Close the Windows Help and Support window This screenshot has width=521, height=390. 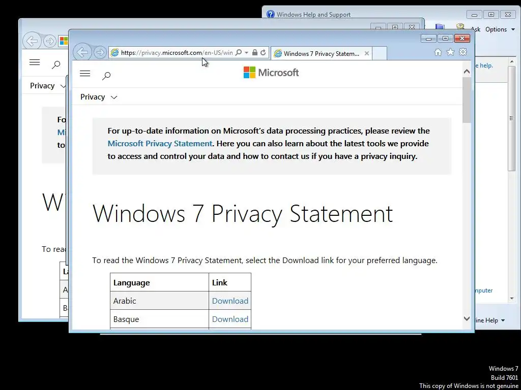click(508, 15)
